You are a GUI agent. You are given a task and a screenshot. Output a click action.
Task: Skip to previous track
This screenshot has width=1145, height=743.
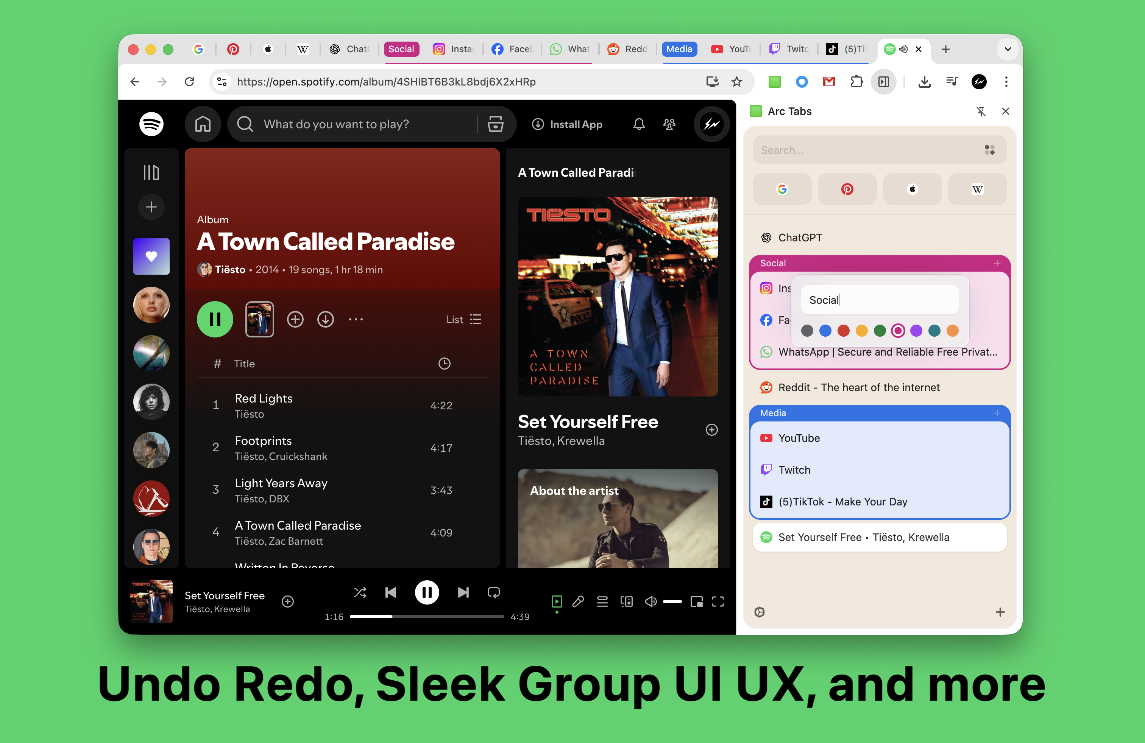coord(391,592)
